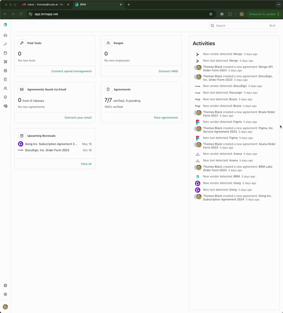Click the address bar URL
The image size is (283, 313).
(x=46, y=14)
